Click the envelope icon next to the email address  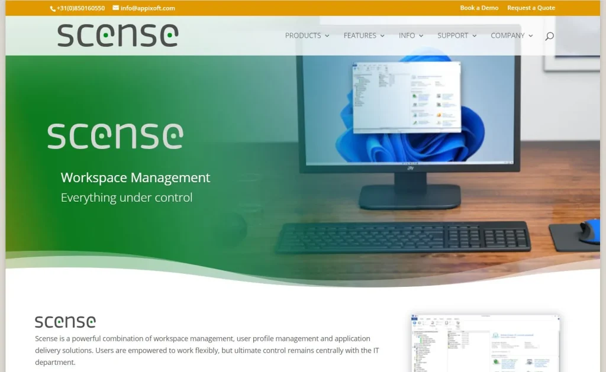pos(117,8)
